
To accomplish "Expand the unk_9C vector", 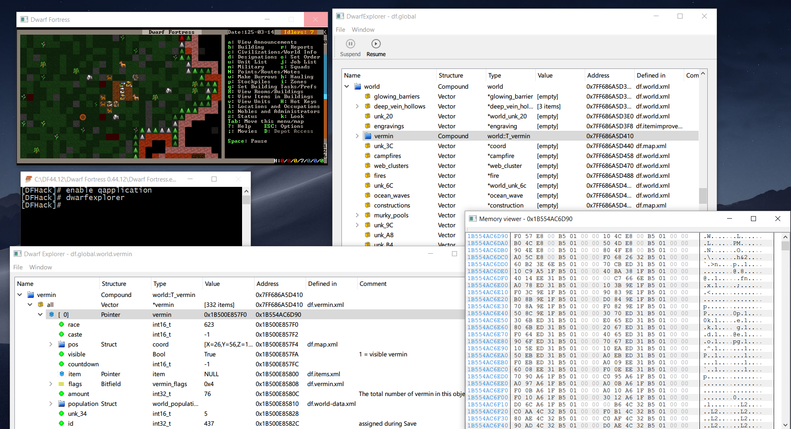I will [357, 225].
